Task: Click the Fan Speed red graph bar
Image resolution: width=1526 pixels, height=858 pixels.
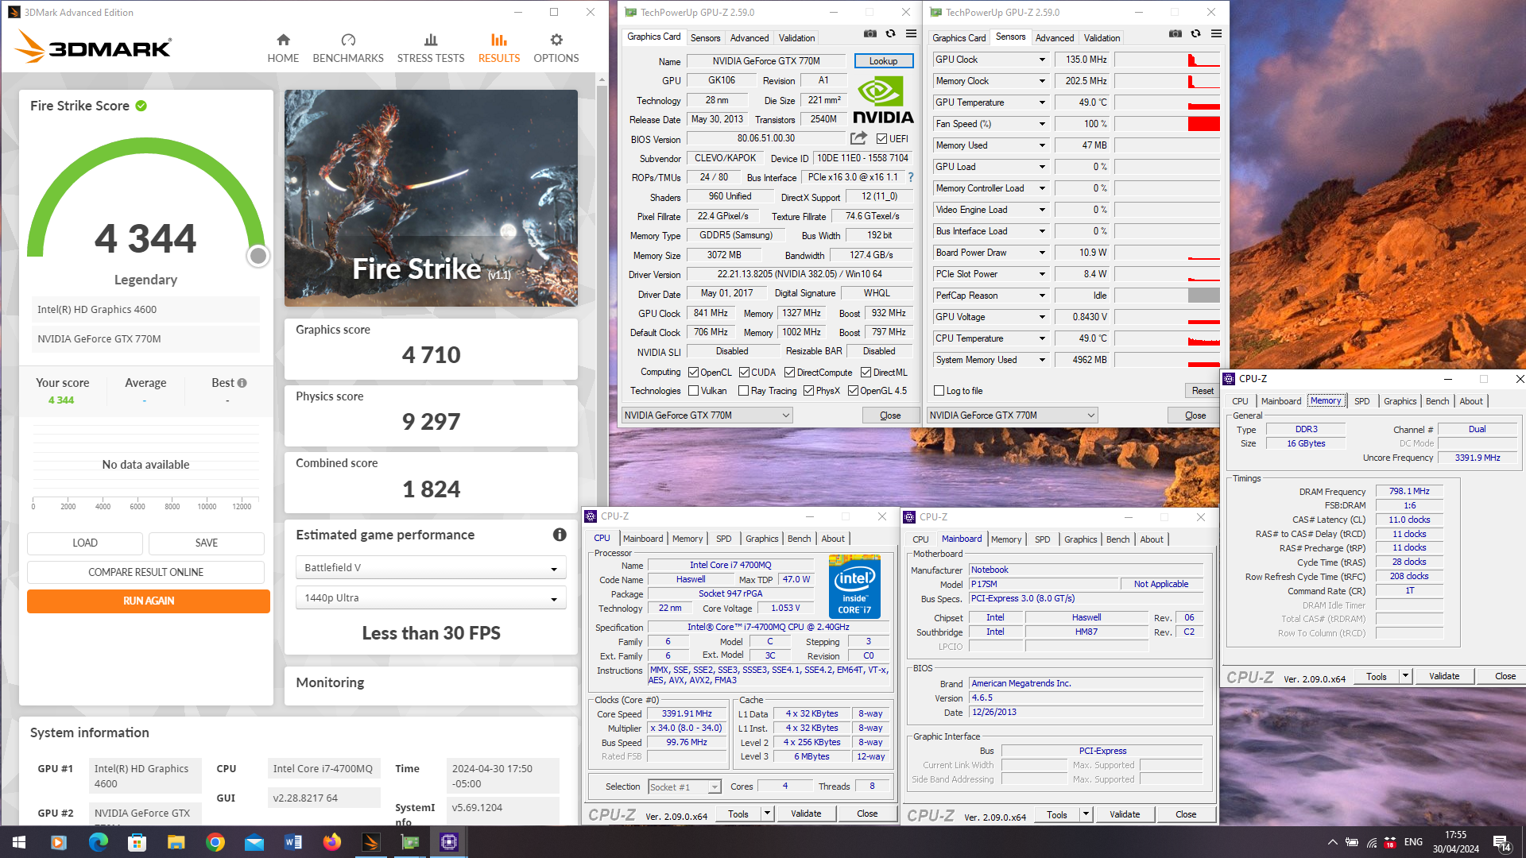Action: point(1203,124)
